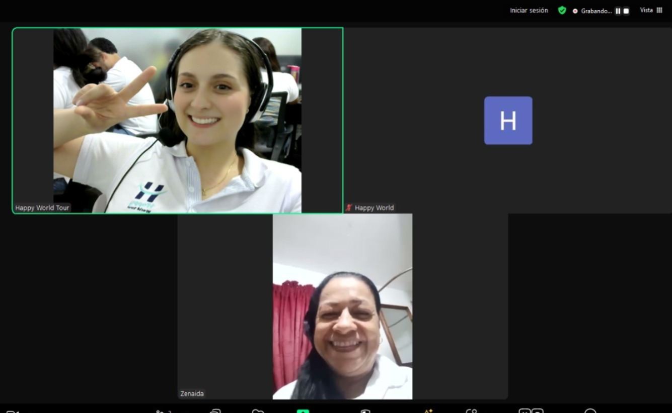Open the Vista view layout menu
Viewport: 672px width, 413px height.
pos(651,10)
